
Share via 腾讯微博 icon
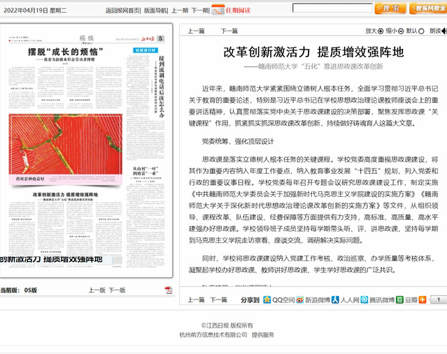(364, 300)
